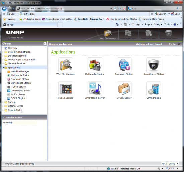
Task: Click the Keyword search input field
Action: click(x=25, y=123)
